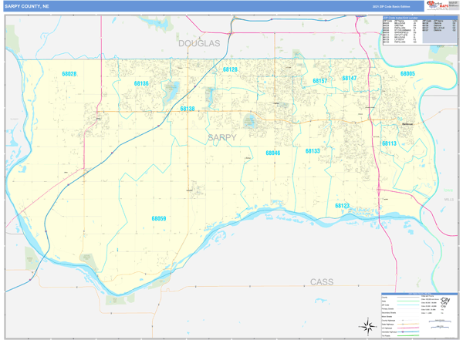
Task: Select the ZIP code 68046 label
Action: [x=273, y=153]
